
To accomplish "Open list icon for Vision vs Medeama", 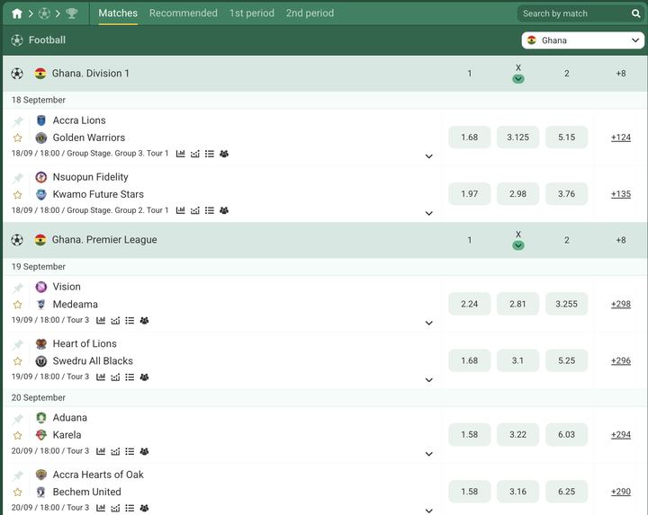I will coord(130,320).
